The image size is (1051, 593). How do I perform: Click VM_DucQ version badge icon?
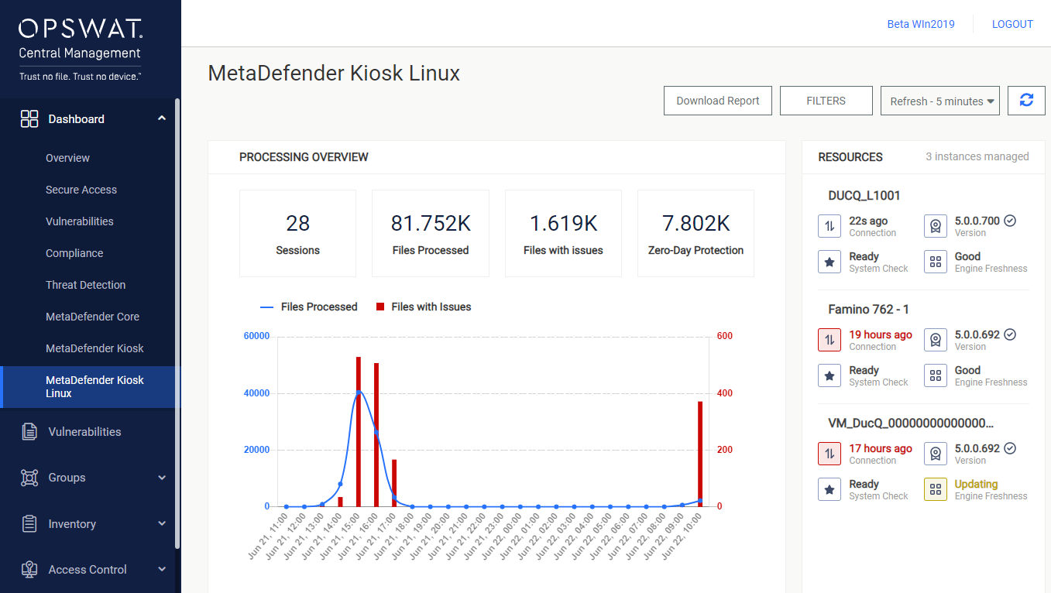pos(936,454)
